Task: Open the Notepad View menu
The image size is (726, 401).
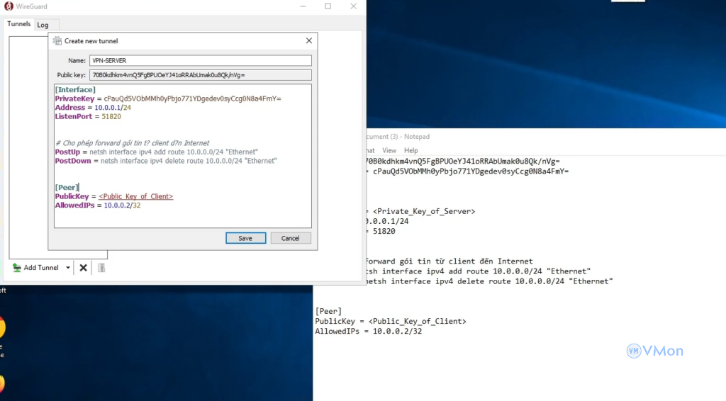Action: coord(389,150)
